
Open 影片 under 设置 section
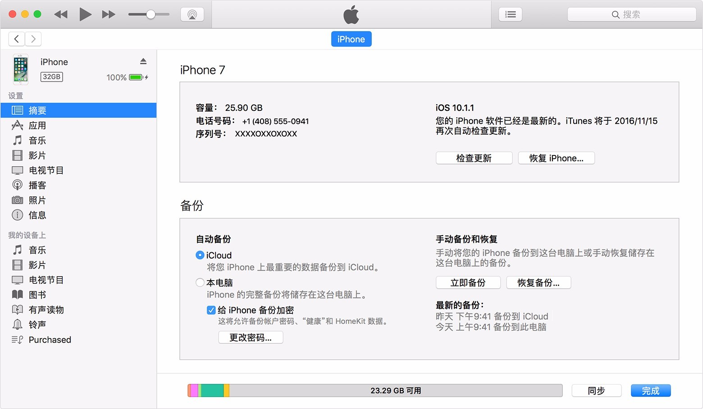pyautogui.click(x=78, y=155)
